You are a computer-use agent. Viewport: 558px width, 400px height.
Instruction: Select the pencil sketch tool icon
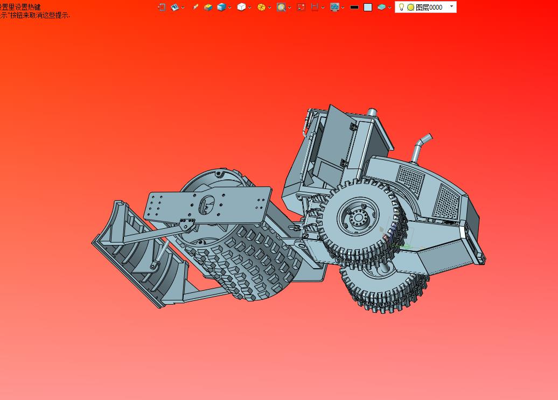point(195,7)
